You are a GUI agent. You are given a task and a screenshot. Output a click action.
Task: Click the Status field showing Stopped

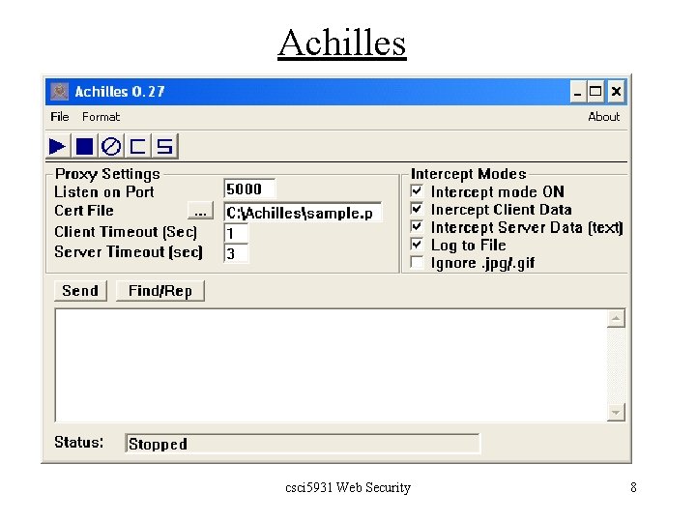point(303,444)
